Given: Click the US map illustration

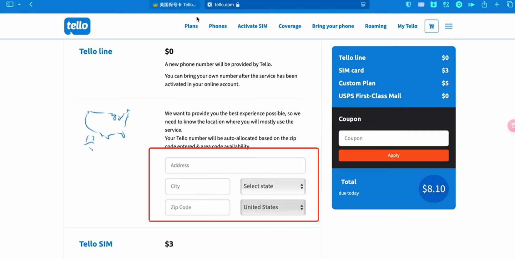Looking at the screenshot, I should (x=107, y=130).
